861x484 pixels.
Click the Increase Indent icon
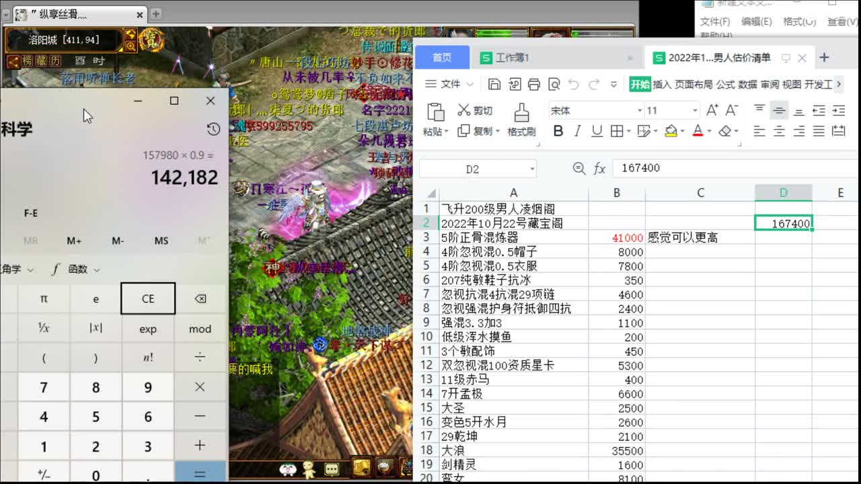click(x=838, y=110)
